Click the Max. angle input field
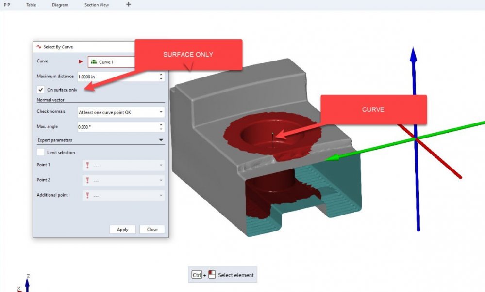Screen dimensions: 485x292 coord(117,127)
